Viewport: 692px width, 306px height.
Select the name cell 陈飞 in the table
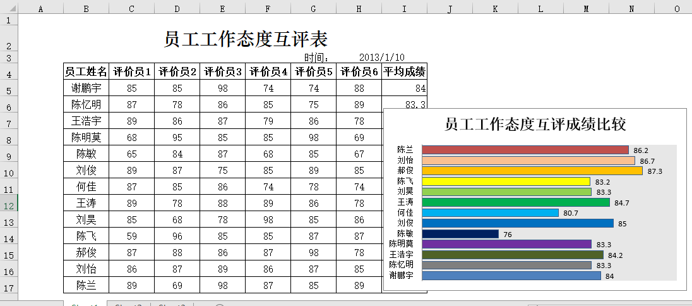[86, 236]
